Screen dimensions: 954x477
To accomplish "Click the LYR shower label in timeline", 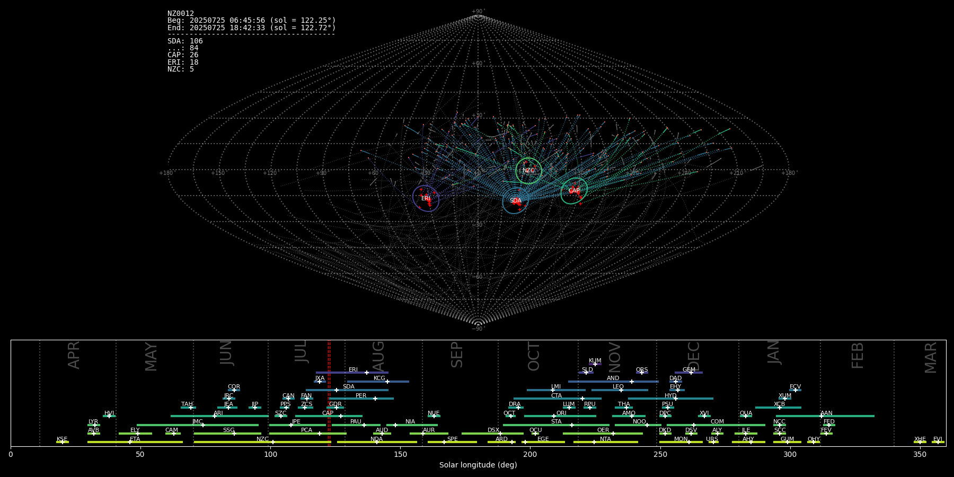I will click(93, 422).
